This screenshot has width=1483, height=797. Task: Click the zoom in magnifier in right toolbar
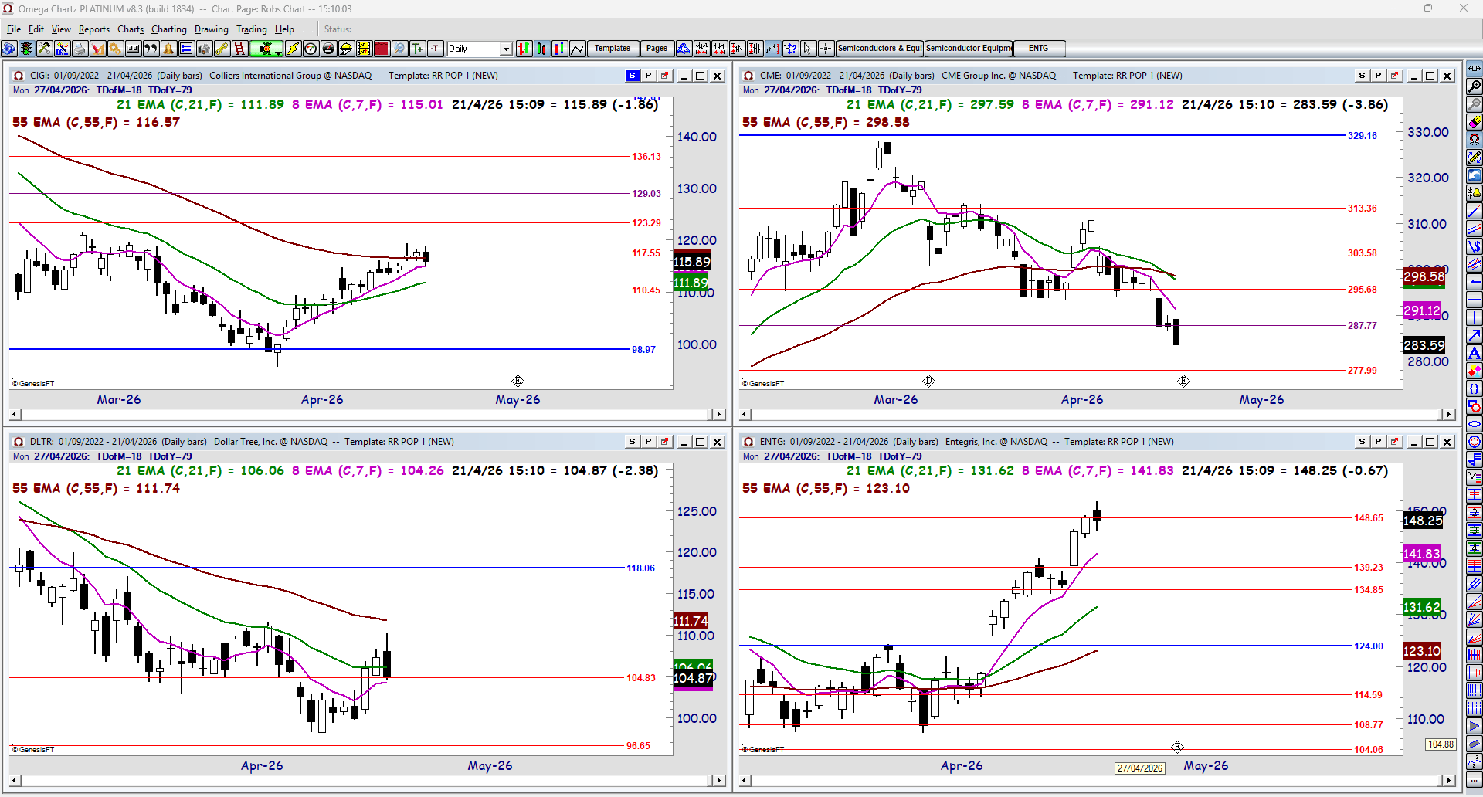(1475, 86)
